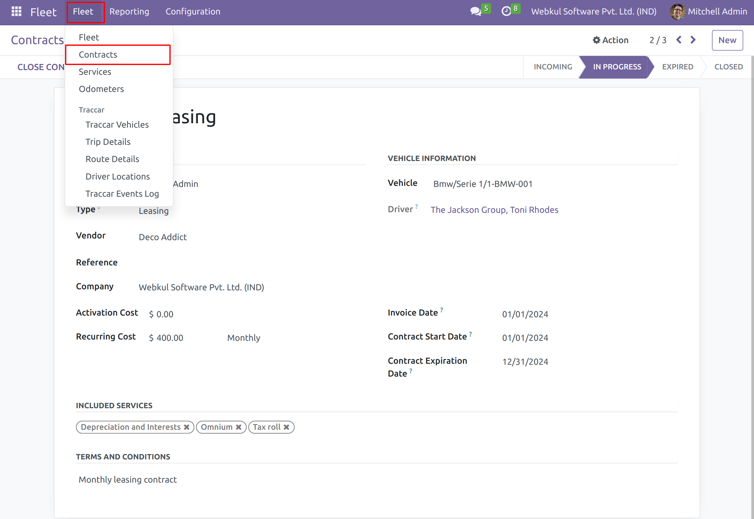Viewport: 754px width, 519px height.
Task: Open the activities clock icon
Action: 506,11
